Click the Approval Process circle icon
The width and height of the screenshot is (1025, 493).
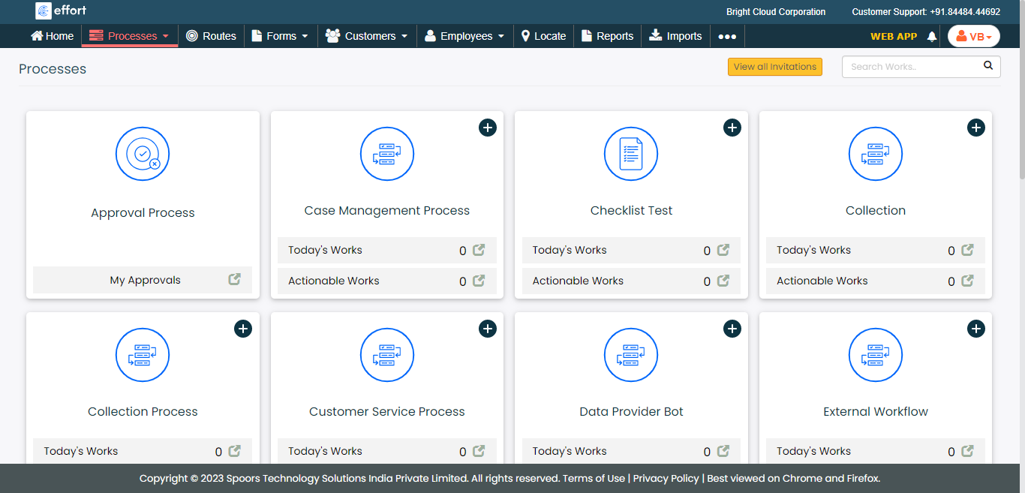(x=143, y=154)
